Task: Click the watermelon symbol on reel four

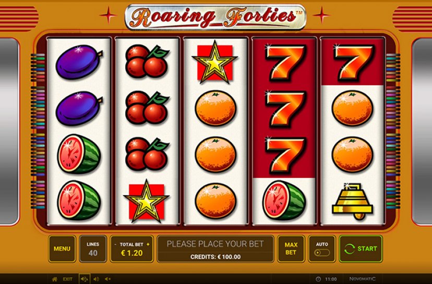Action: [x=284, y=200]
